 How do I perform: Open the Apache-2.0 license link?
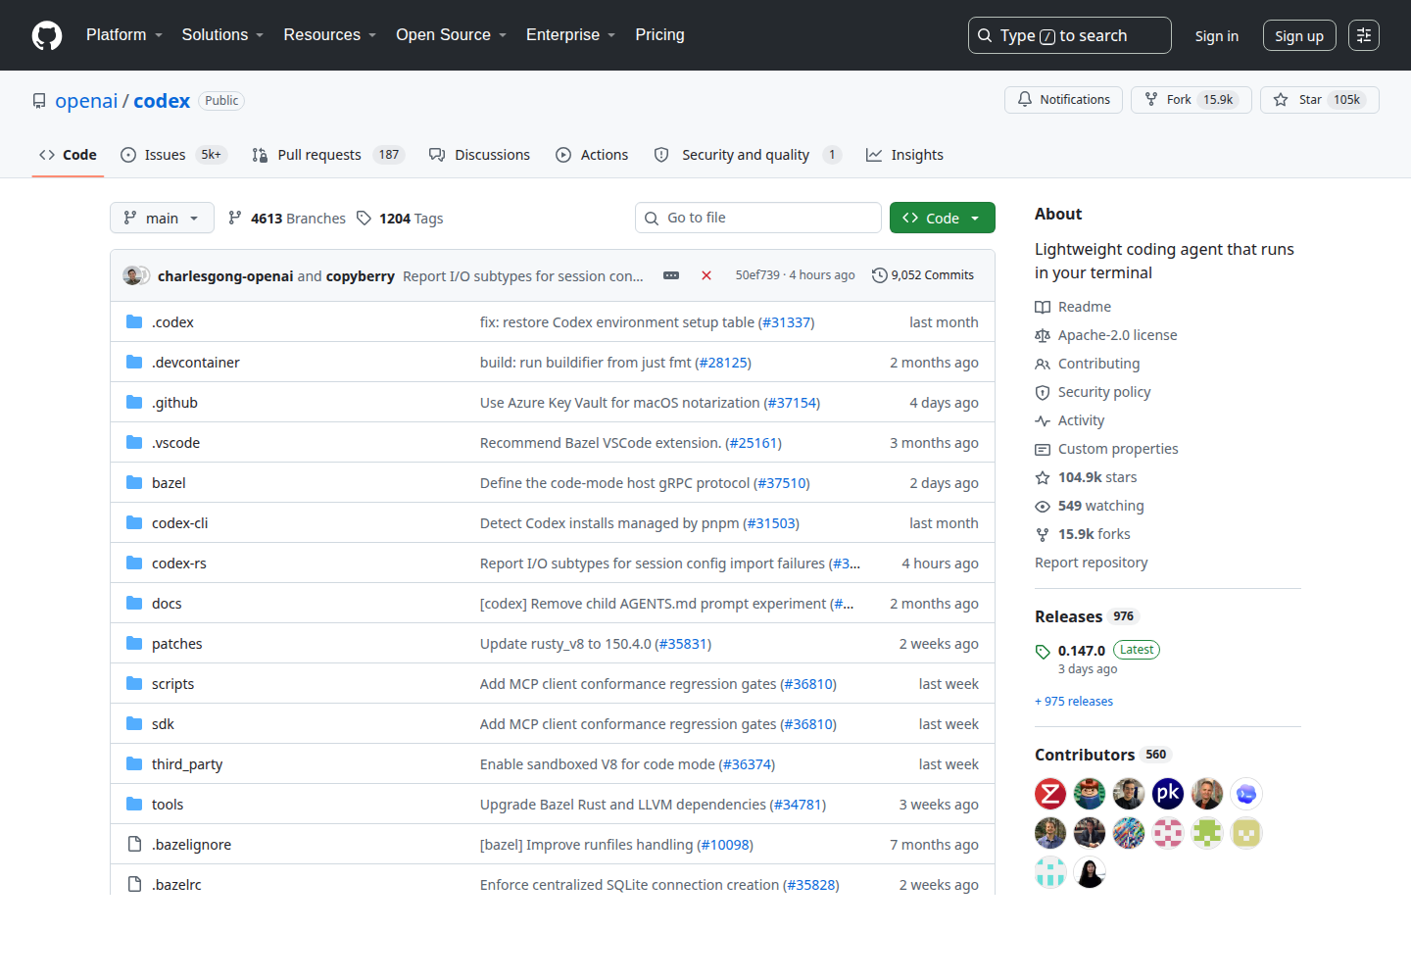pos(1106,335)
